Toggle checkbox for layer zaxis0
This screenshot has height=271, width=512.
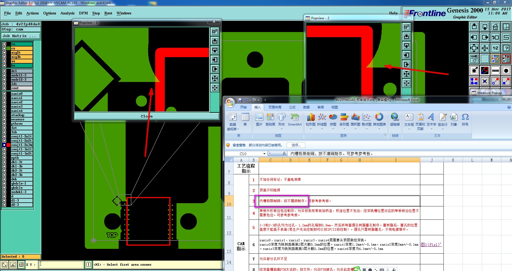[4, 94]
